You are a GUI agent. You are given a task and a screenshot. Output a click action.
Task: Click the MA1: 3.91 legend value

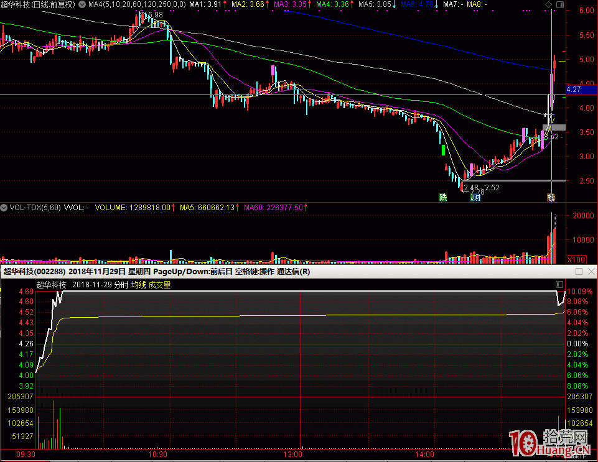(205, 4)
